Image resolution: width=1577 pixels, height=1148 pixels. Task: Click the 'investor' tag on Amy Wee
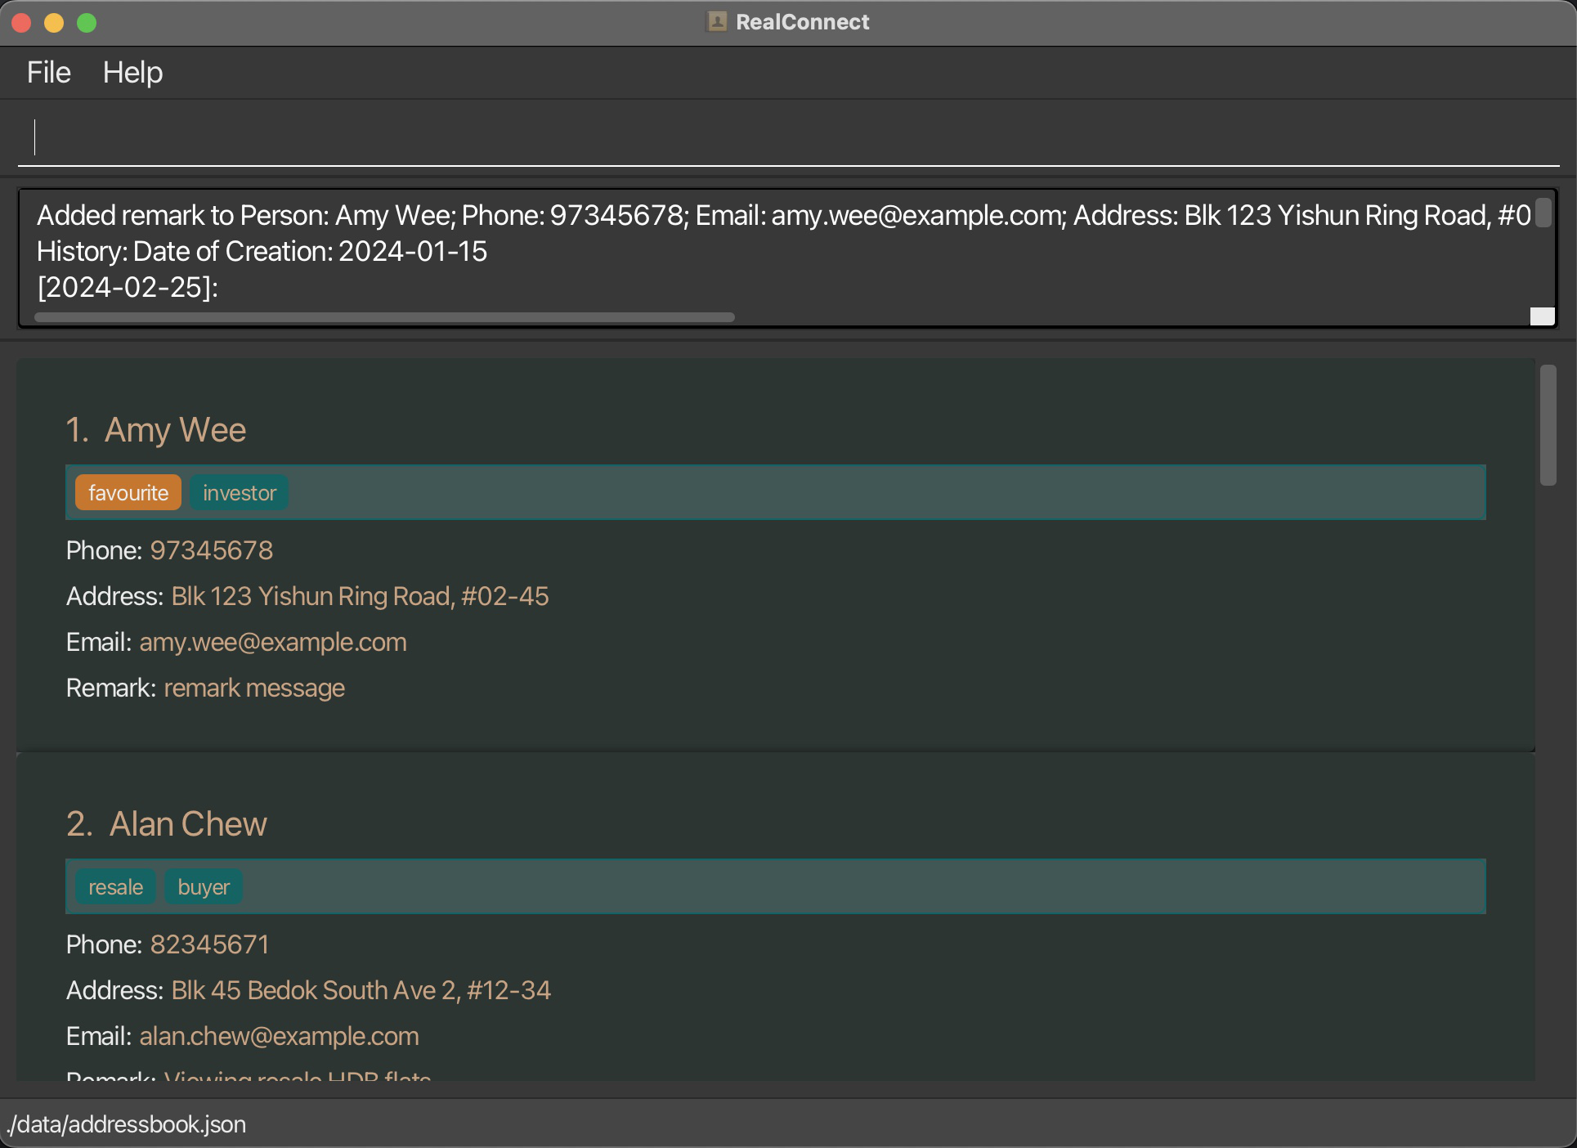coord(239,492)
